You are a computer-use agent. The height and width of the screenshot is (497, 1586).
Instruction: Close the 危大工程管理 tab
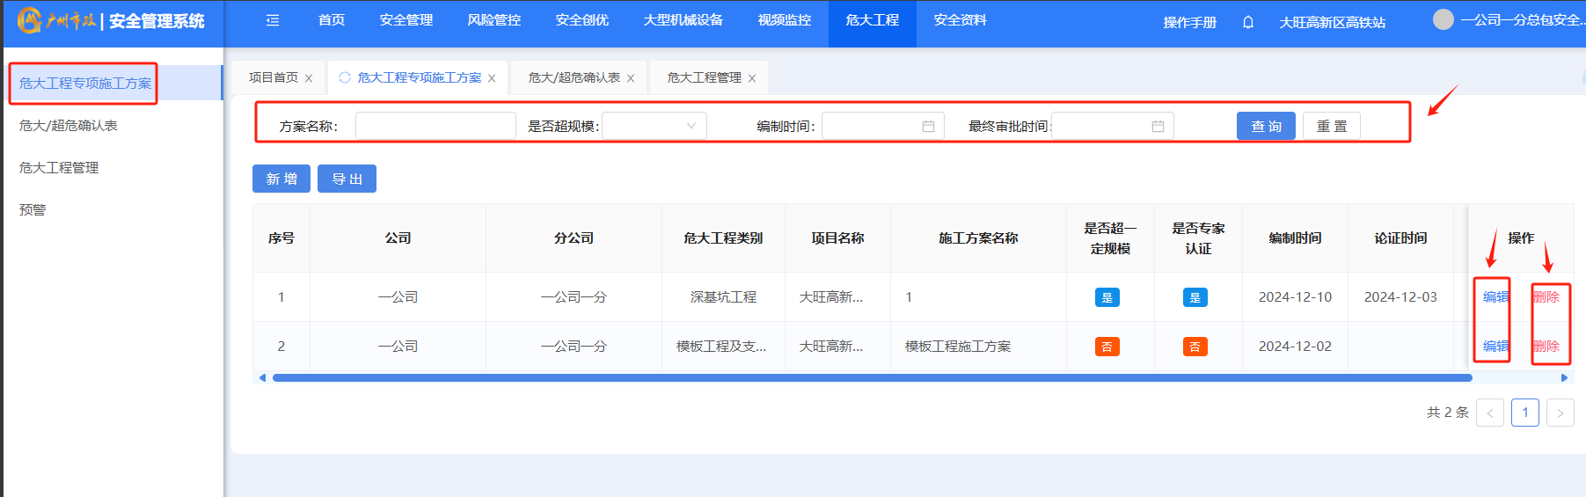pos(752,78)
